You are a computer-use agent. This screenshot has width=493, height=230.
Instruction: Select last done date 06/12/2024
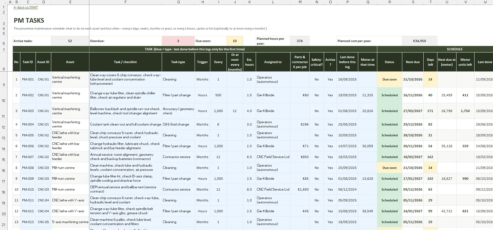pos(347,190)
